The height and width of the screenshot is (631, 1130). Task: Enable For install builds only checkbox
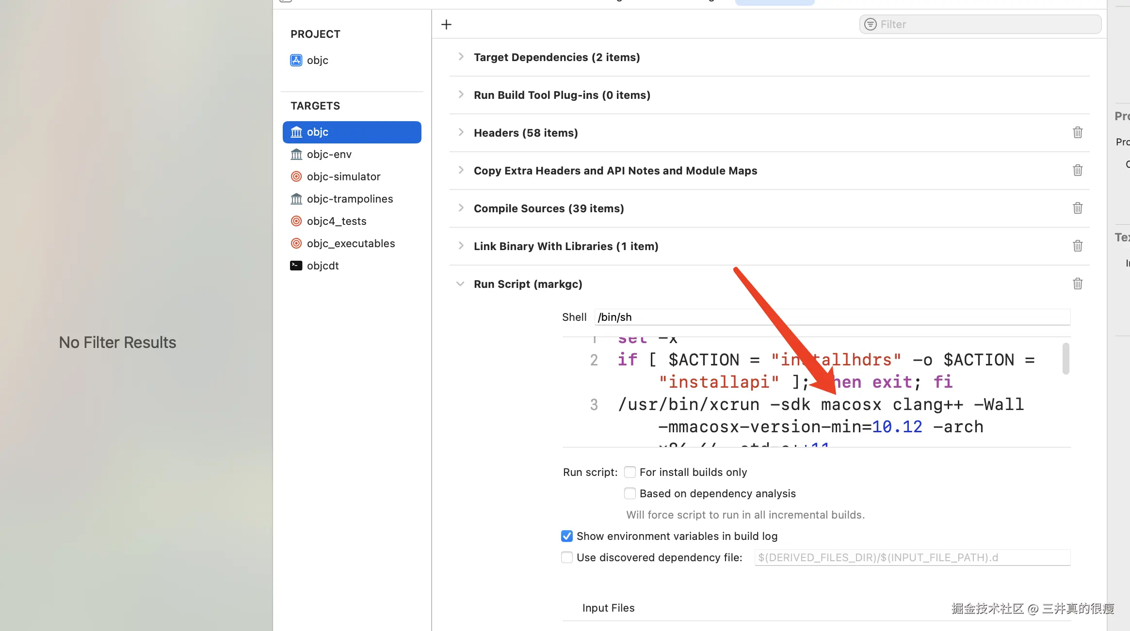point(630,472)
